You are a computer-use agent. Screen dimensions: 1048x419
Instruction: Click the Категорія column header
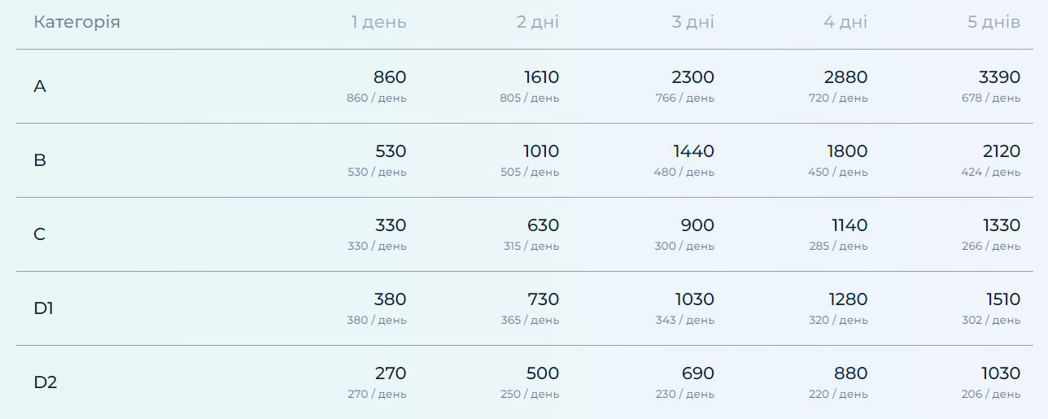[x=76, y=22]
